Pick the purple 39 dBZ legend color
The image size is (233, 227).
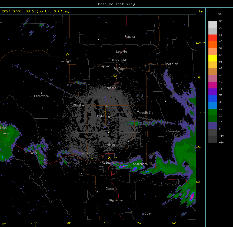click(x=212, y=92)
